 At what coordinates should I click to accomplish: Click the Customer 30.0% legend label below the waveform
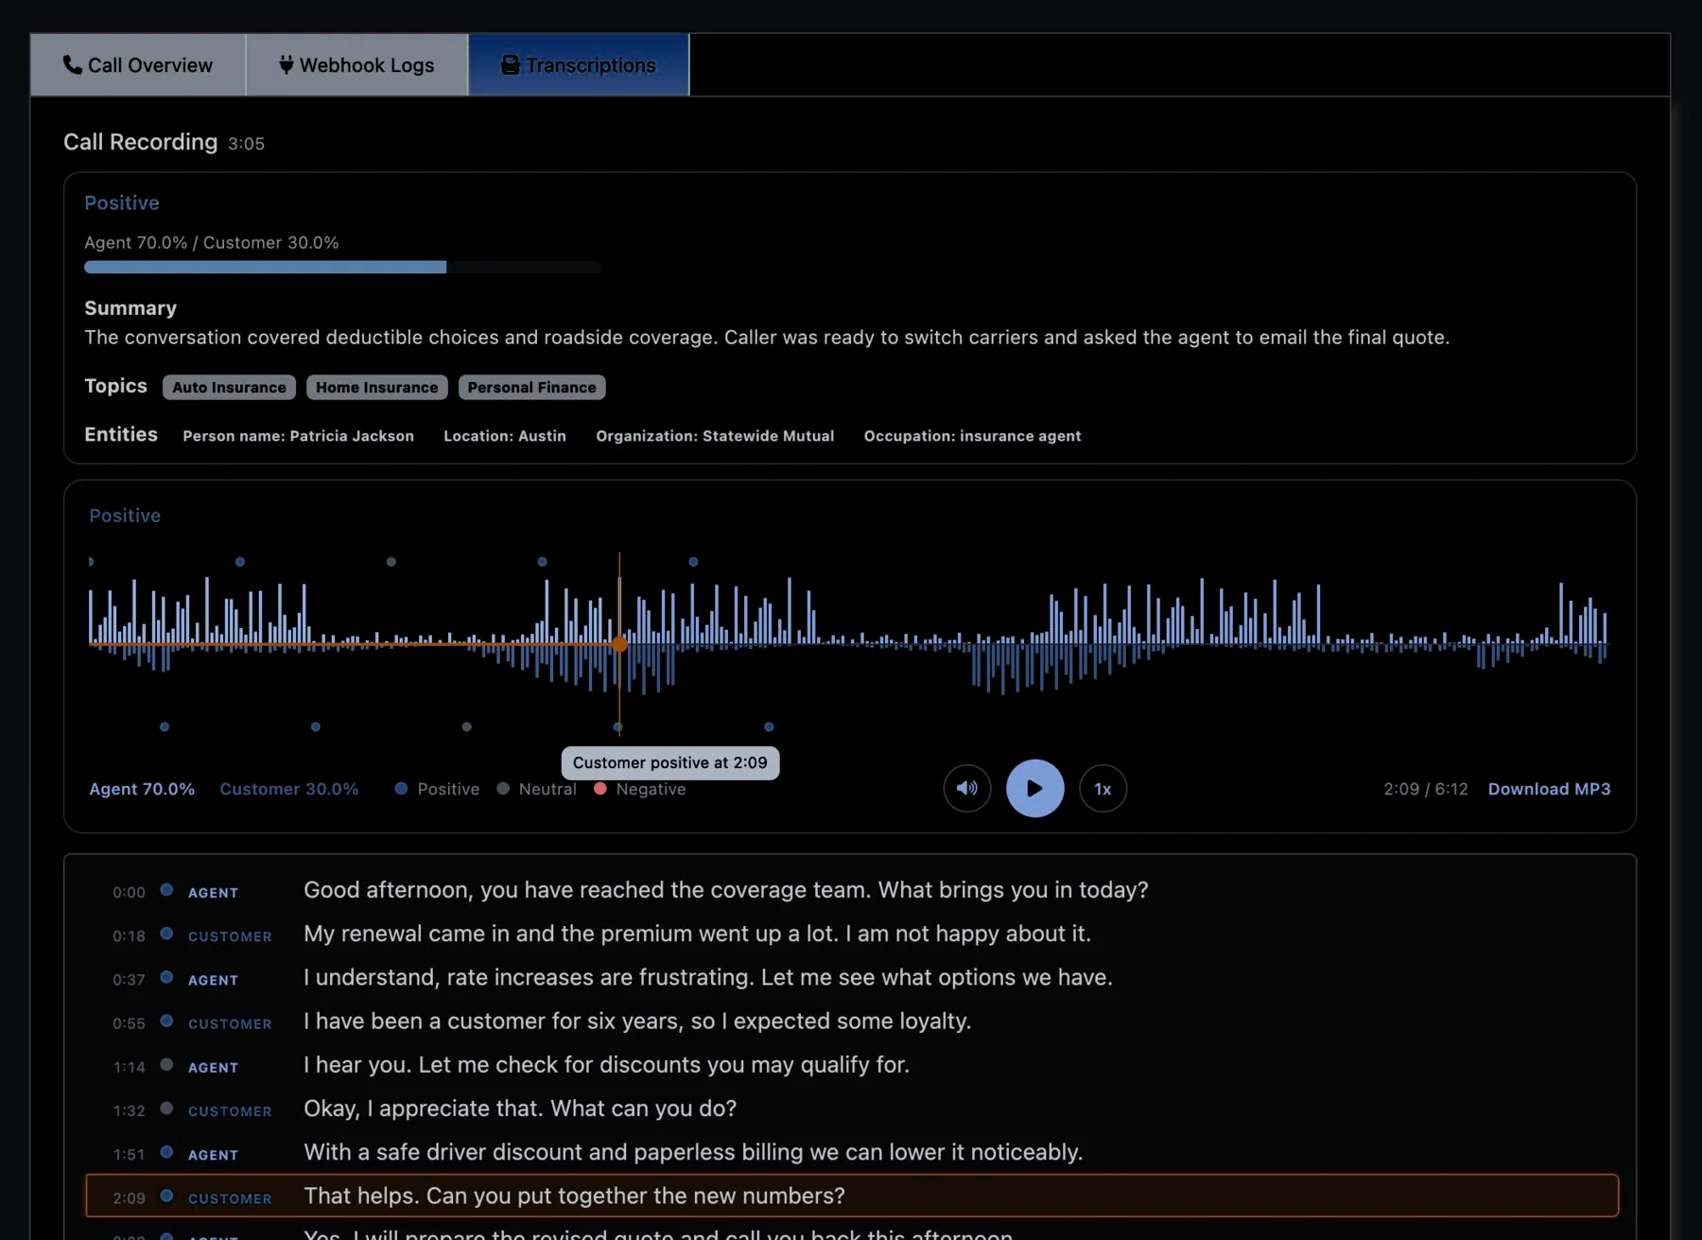[x=289, y=789]
